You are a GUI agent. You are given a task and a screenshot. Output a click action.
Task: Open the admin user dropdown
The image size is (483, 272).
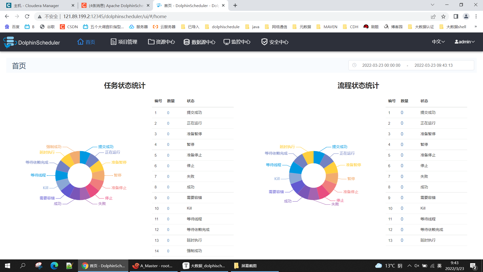[465, 42]
